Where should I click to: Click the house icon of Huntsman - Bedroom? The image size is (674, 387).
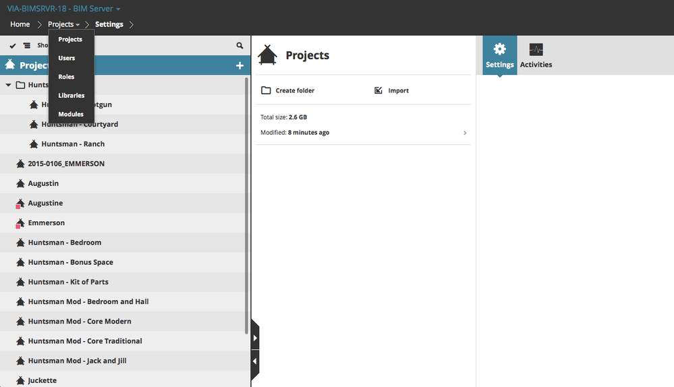tap(20, 243)
